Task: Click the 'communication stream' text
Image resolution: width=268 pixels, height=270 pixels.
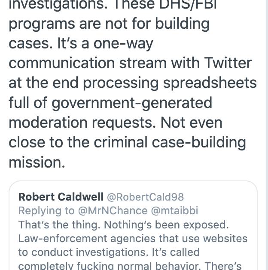Action: 88,63
